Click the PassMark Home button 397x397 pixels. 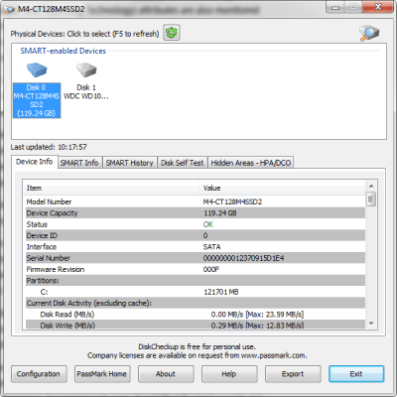pyautogui.click(x=102, y=374)
